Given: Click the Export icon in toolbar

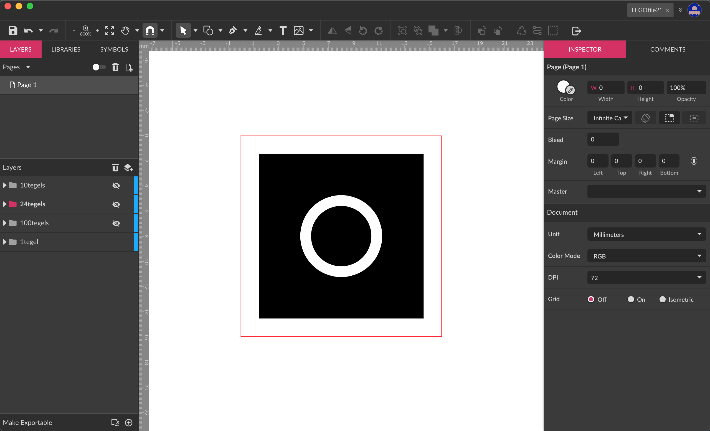Looking at the screenshot, I should (576, 31).
